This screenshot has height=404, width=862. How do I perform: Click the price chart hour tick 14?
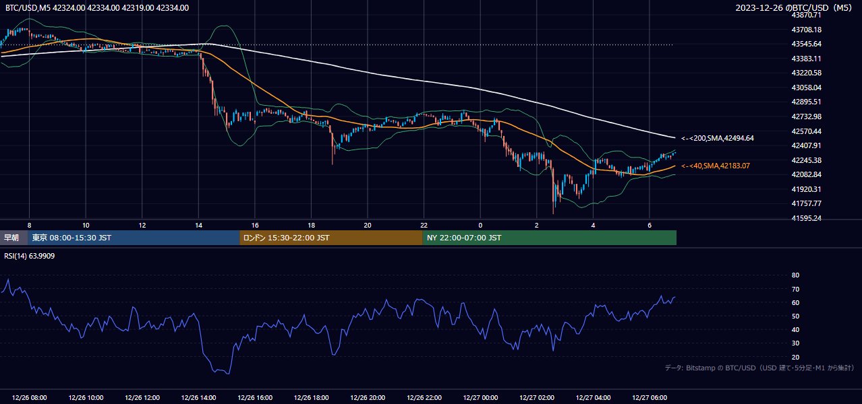[x=199, y=225]
